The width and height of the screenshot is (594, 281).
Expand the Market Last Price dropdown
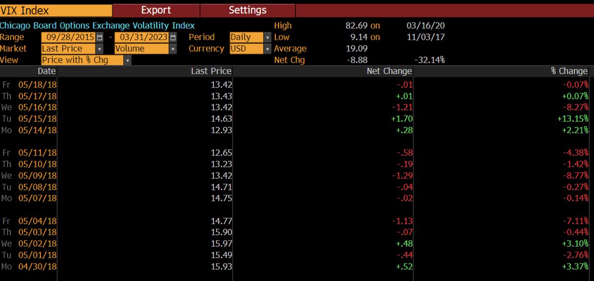click(99, 48)
